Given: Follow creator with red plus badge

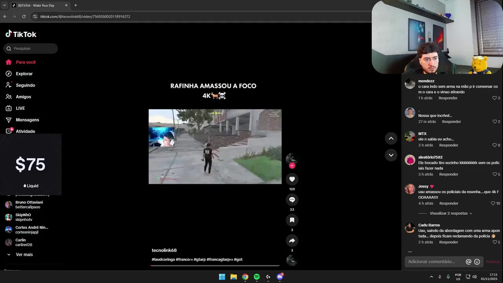Looking at the screenshot, I should click(x=292, y=165).
